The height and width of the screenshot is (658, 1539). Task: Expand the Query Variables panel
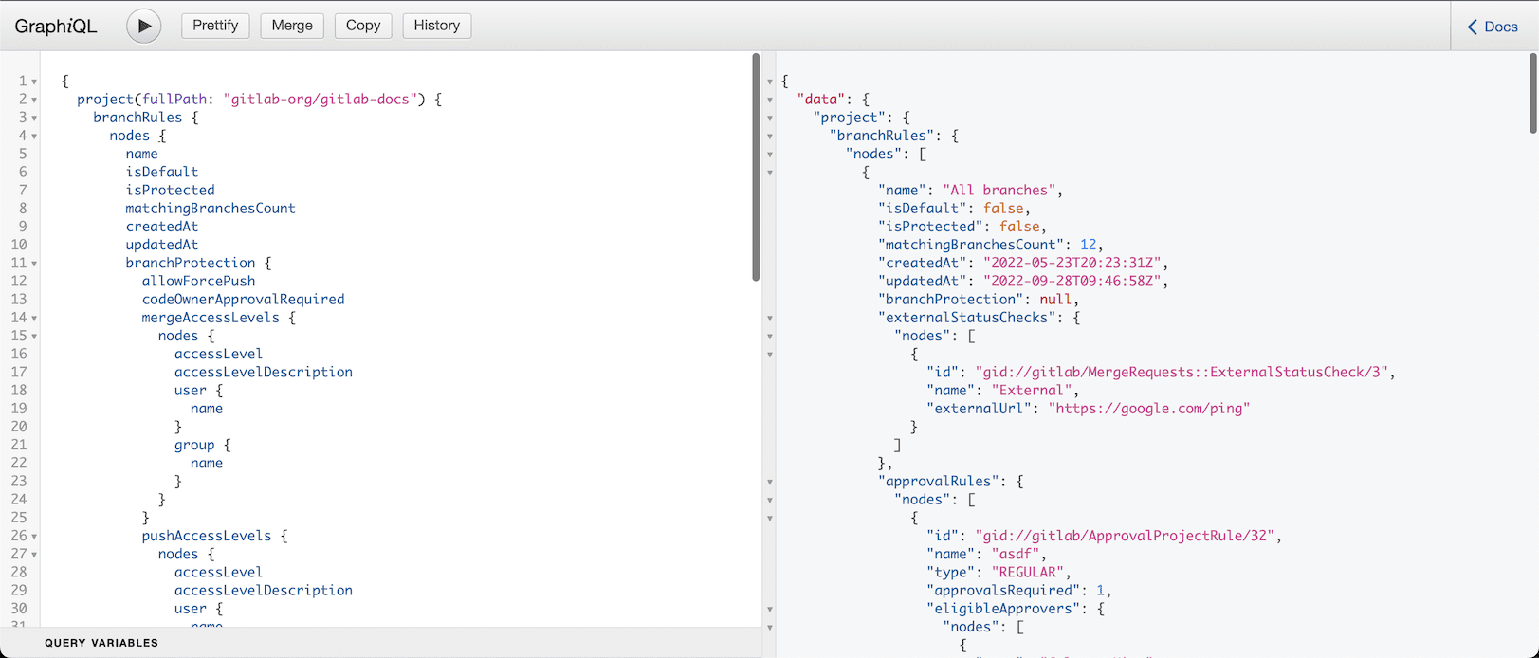101,643
